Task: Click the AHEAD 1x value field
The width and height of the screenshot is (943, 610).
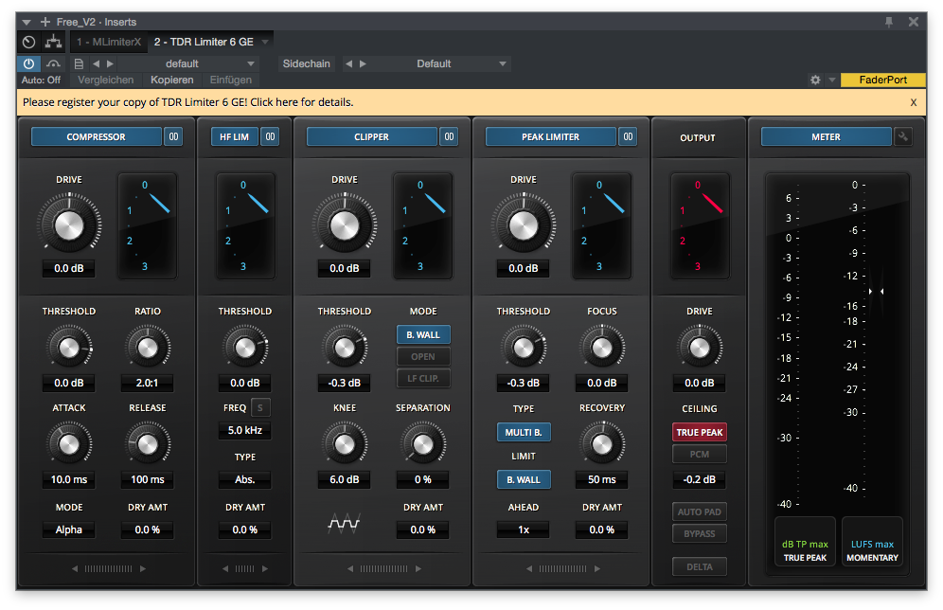Action: 524,530
